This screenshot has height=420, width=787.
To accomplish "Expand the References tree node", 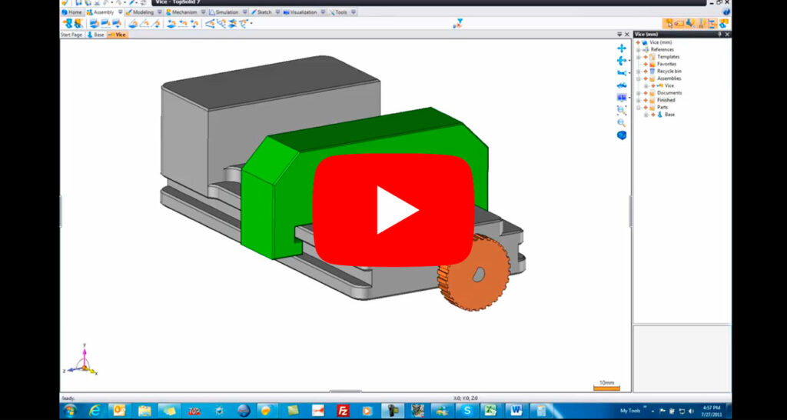I will (x=639, y=50).
